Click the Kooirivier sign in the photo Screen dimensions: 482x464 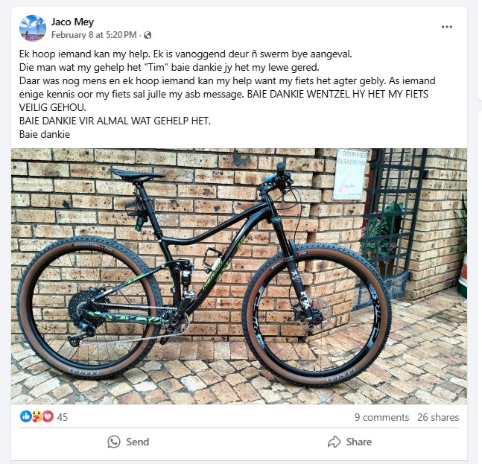[350, 174]
